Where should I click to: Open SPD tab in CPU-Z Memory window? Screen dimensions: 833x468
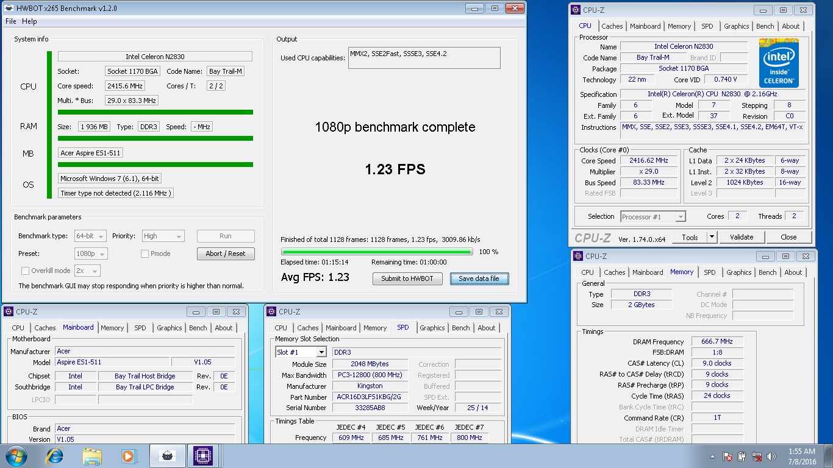tap(710, 272)
